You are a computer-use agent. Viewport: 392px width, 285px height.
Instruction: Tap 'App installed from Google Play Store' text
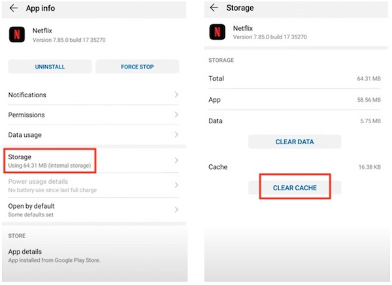(54, 260)
